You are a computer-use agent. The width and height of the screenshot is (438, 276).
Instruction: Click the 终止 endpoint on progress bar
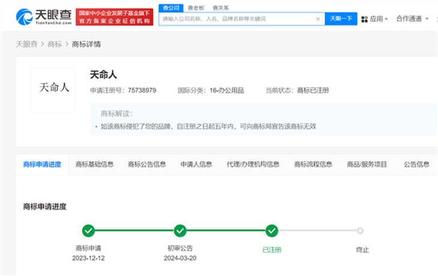click(x=360, y=230)
